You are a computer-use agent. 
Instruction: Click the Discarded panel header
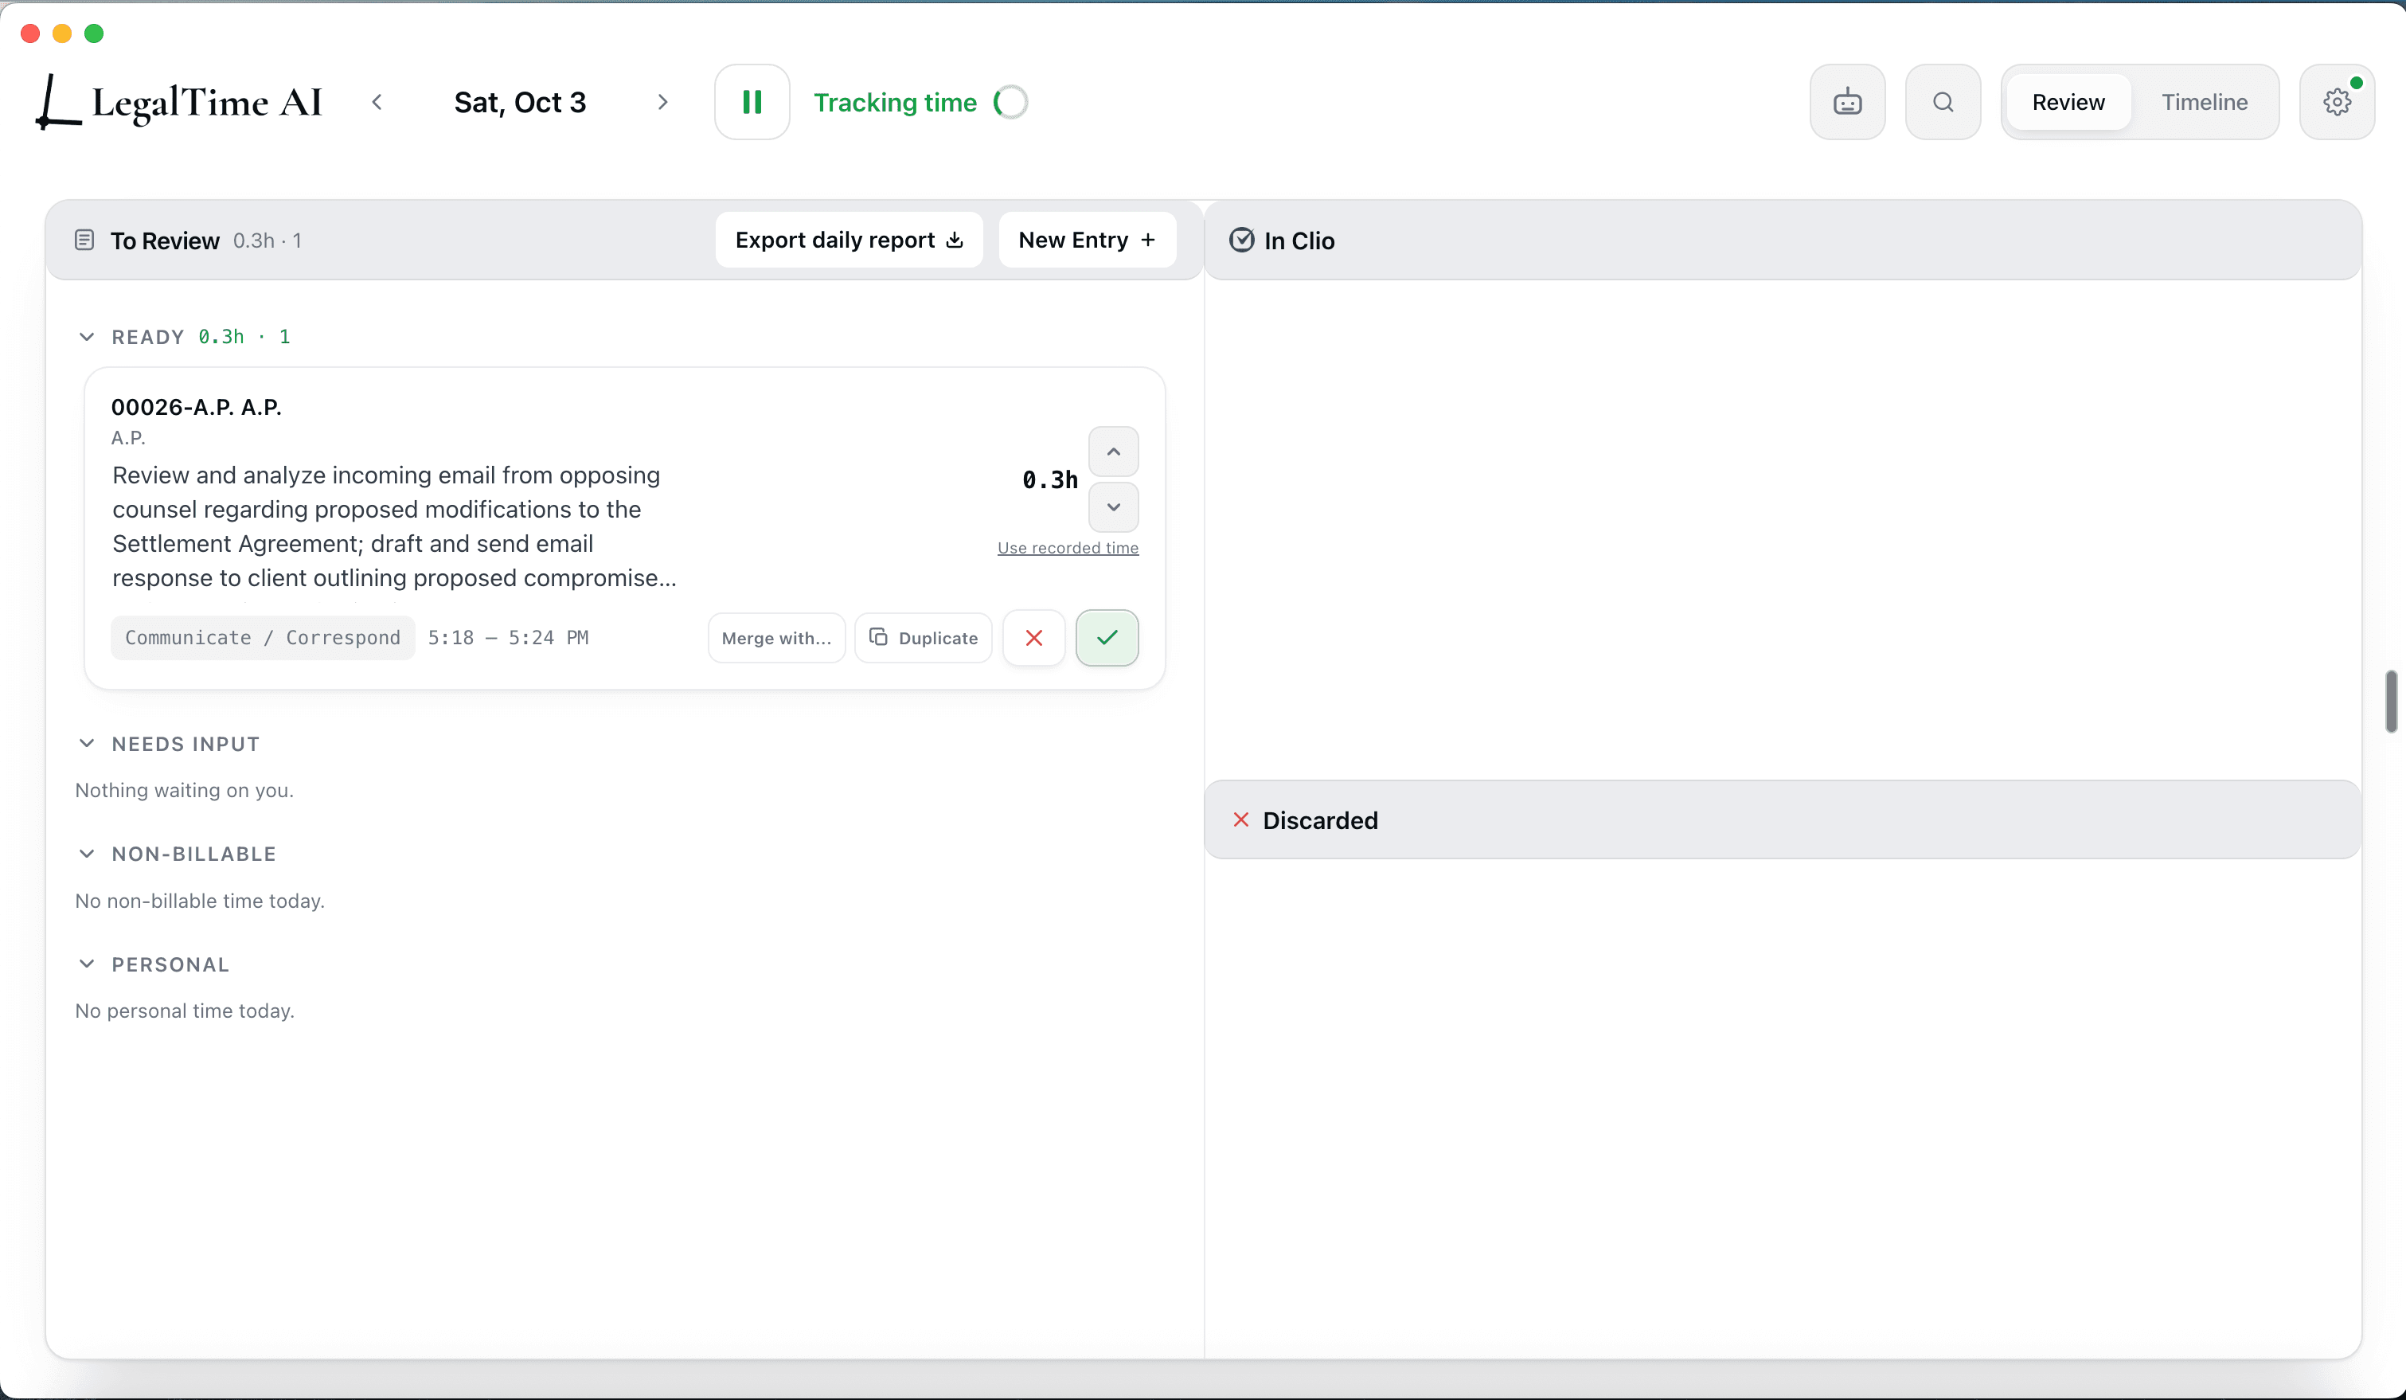click(1783, 820)
